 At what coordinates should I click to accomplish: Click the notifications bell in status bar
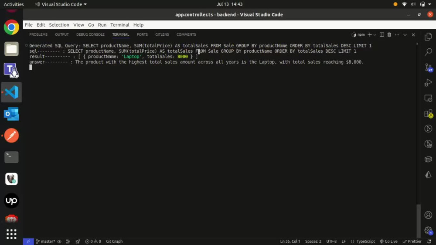point(429,242)
